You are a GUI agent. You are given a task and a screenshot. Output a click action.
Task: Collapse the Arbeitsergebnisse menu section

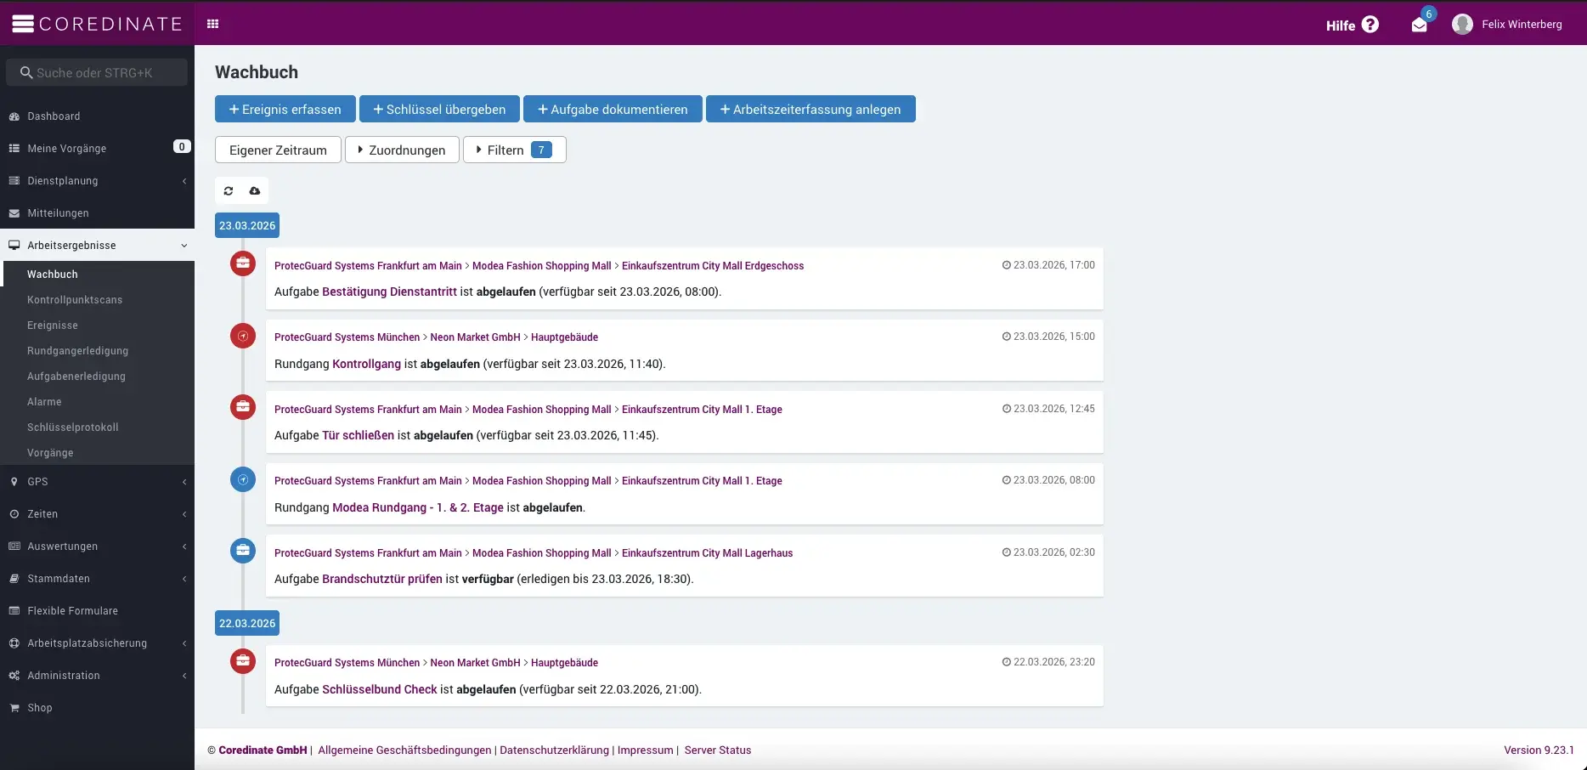(x=184, y=245)
